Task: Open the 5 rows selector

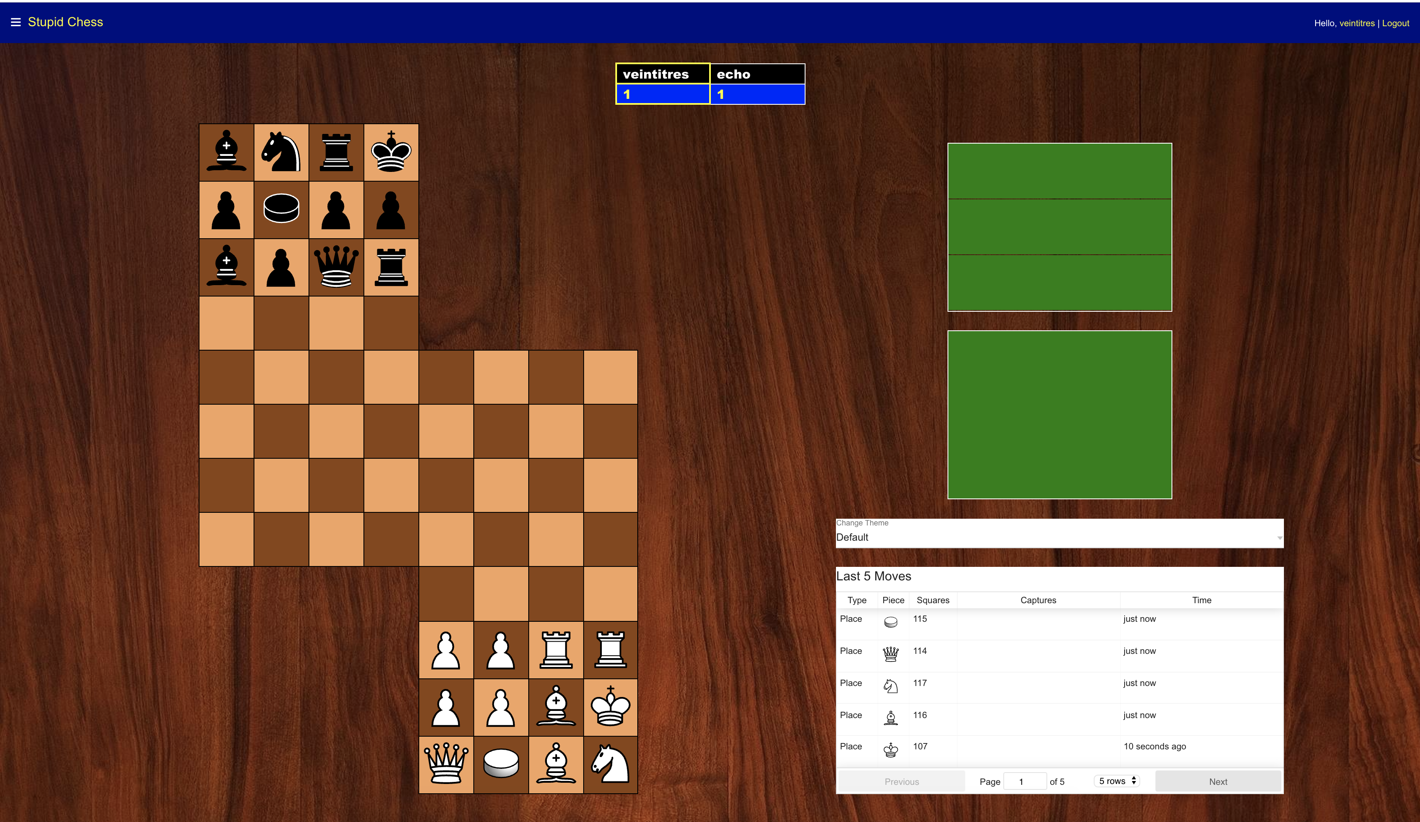Action: (1117, 781)
